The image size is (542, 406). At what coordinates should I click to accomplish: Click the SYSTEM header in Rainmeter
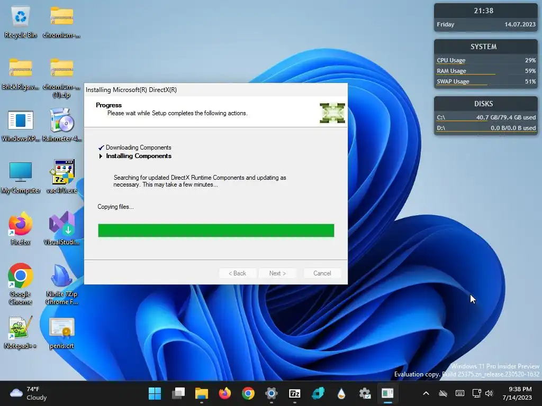pos(484,47)
